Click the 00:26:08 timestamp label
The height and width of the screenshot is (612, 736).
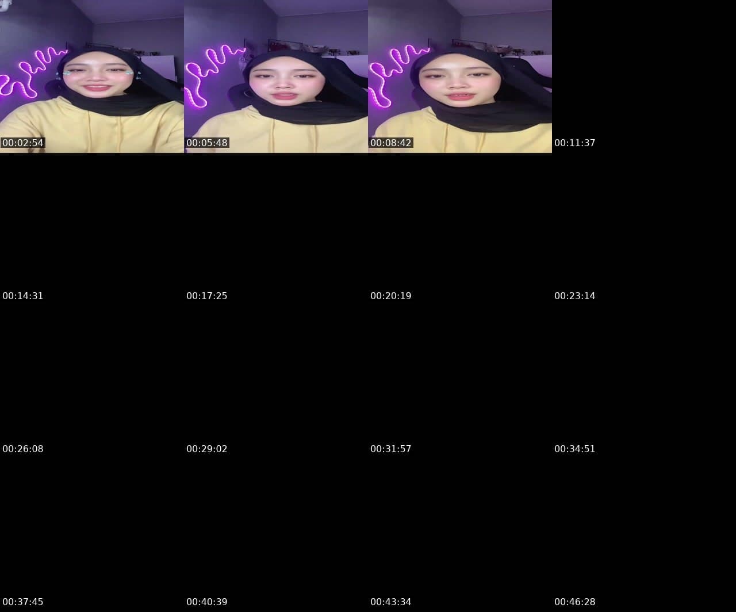tap(23, 449)
